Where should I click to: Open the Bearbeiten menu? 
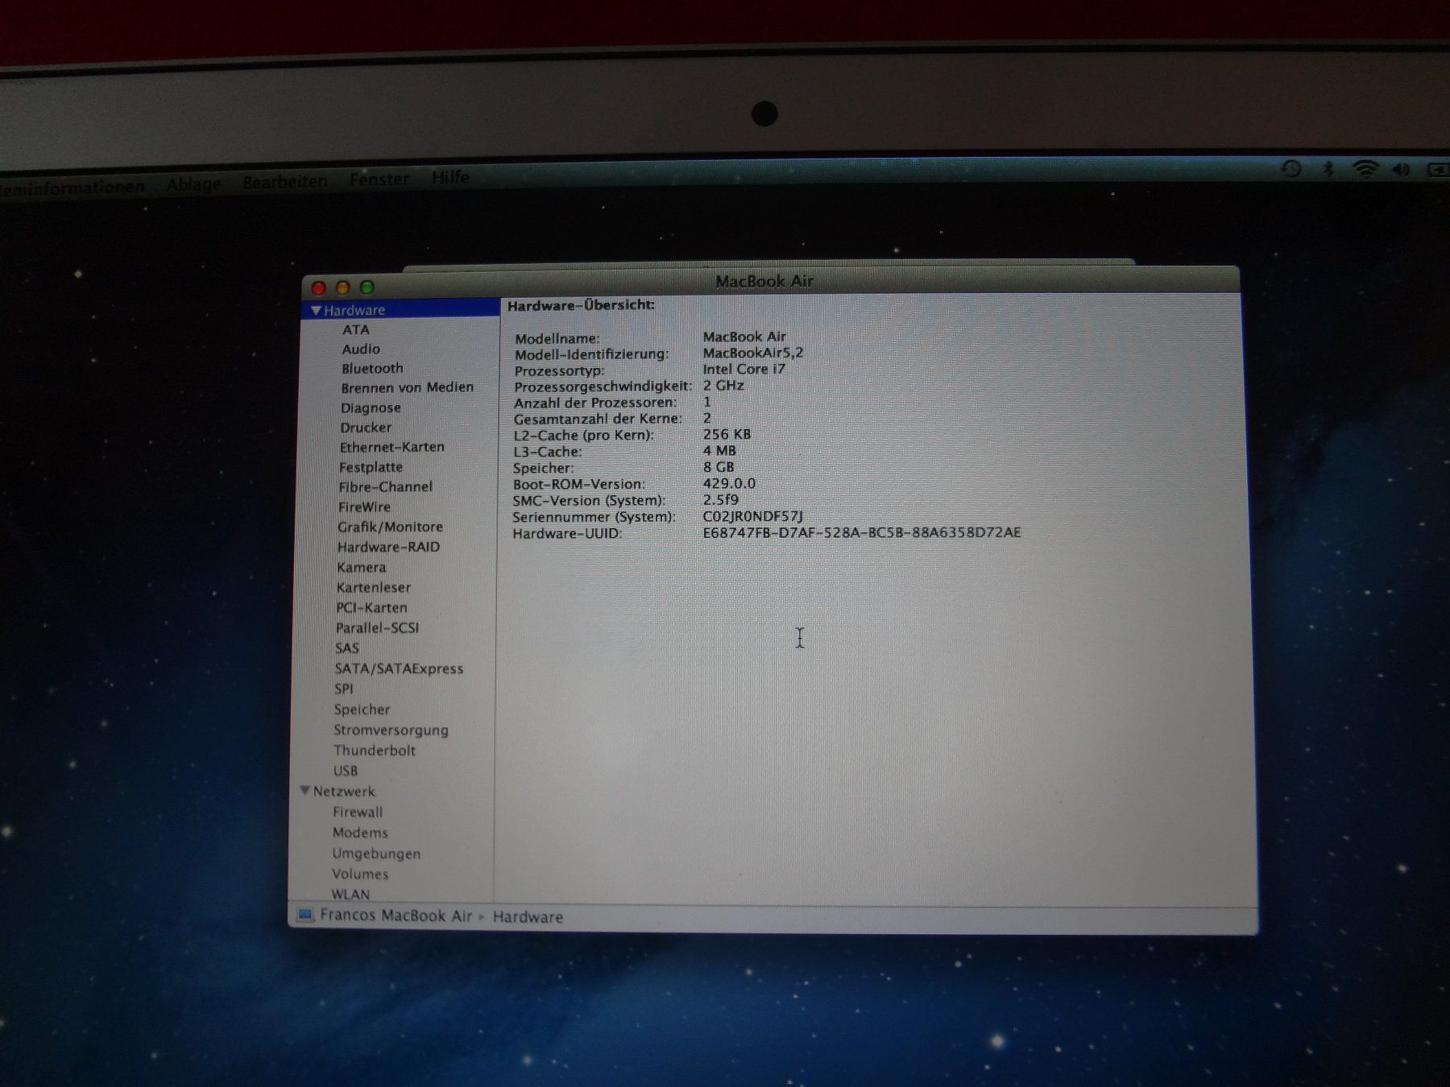(x=284, y=181)
